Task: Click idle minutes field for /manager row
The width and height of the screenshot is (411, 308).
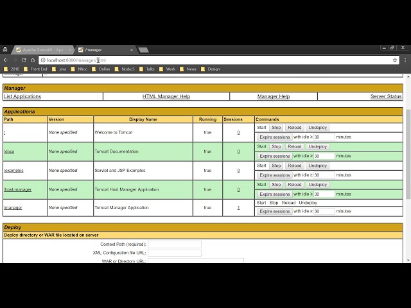Action: point(324,211)
